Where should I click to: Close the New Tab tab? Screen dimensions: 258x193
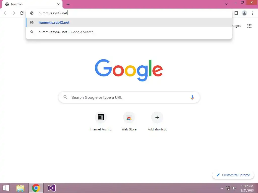click(58, 4)
